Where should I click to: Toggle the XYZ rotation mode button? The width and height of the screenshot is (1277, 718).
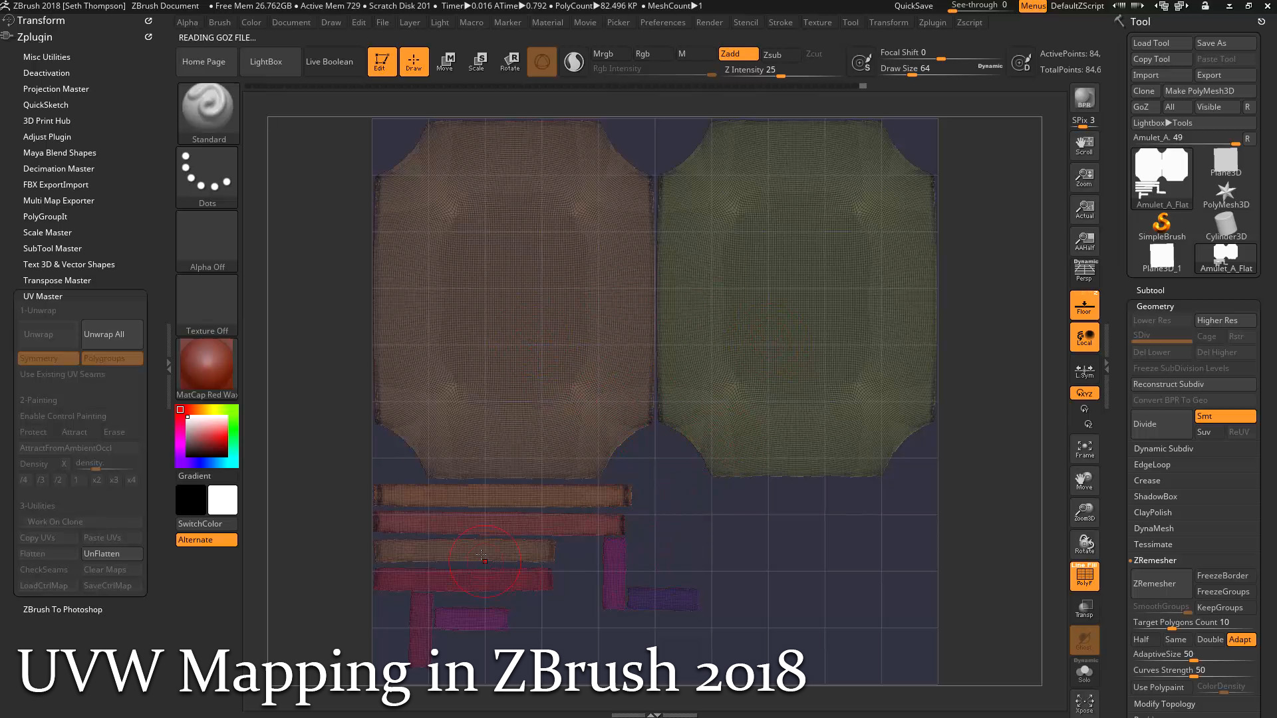[x=1084, y=394]
